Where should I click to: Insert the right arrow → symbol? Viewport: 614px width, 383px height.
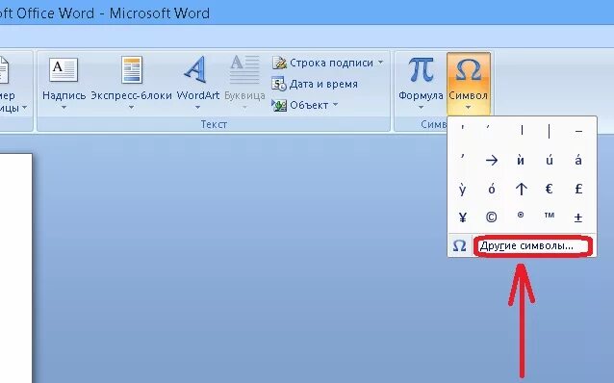coord(492,160)
